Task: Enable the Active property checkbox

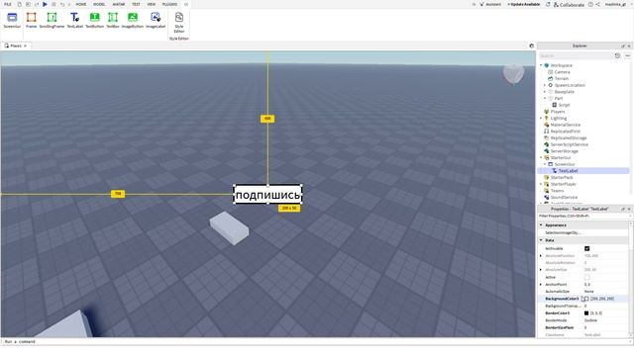Action: point(586,277)
